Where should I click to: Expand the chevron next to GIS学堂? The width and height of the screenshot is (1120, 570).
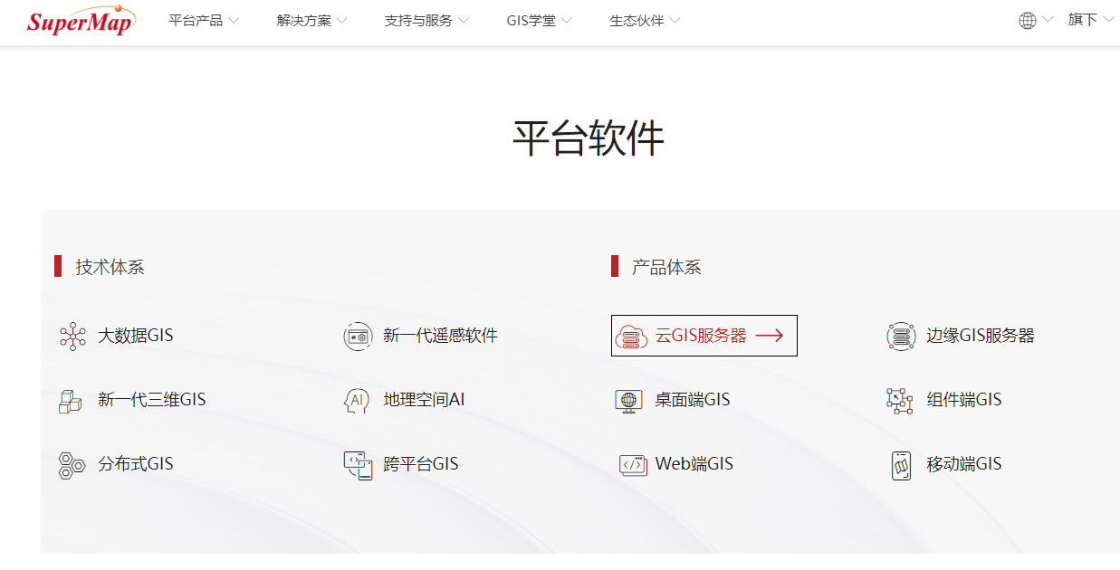pyautogui.click(x=567, y=20)
